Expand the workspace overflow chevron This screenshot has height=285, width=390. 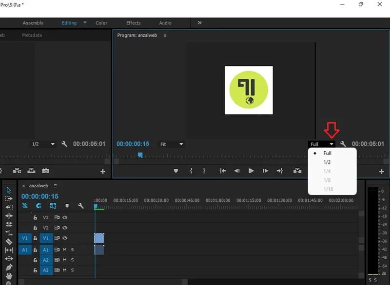pos(199,23)
